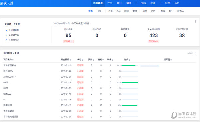Open the welcome panel's three-dot menu
The image size is (200, 122).
pyautogui.click(x=195, y=22)
